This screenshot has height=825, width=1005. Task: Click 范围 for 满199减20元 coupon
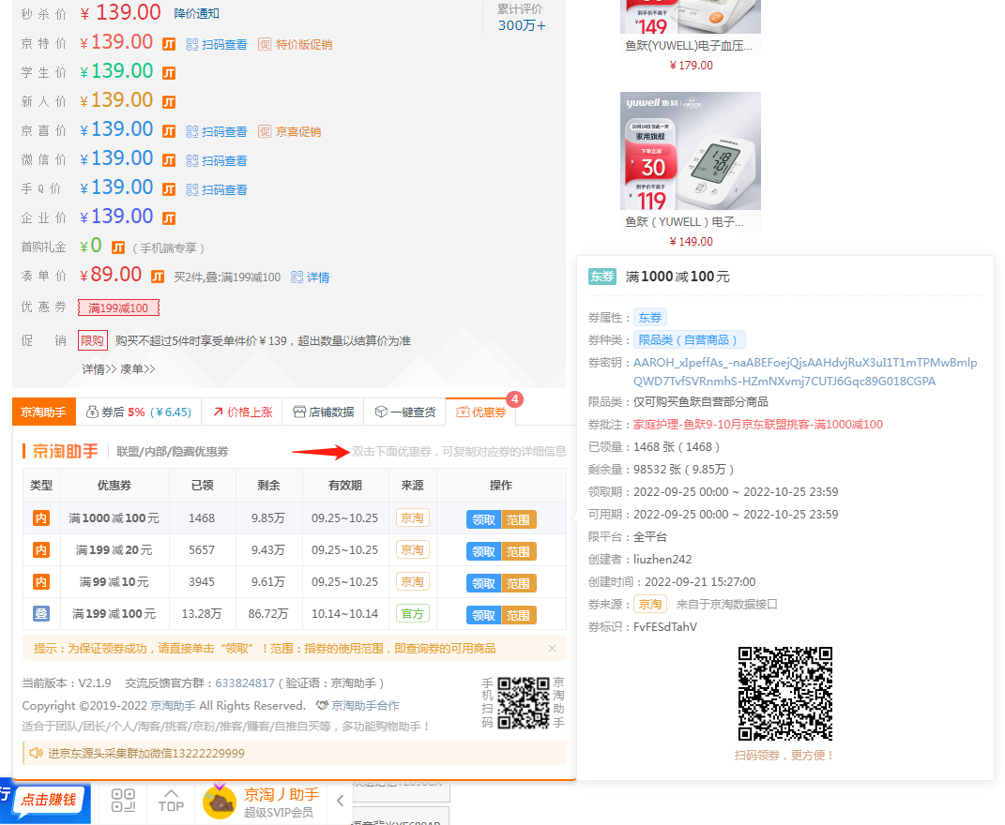click(519, 551)
